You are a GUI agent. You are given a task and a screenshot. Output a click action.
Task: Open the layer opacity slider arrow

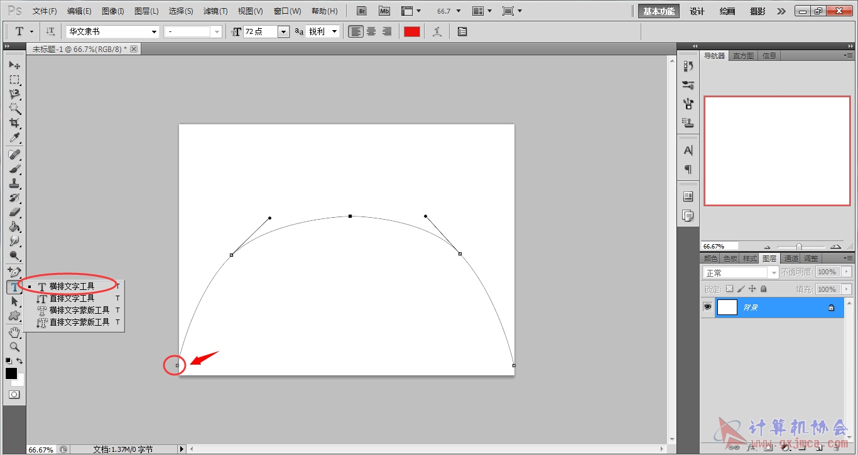pyautogui.click(x=845, y=272)
